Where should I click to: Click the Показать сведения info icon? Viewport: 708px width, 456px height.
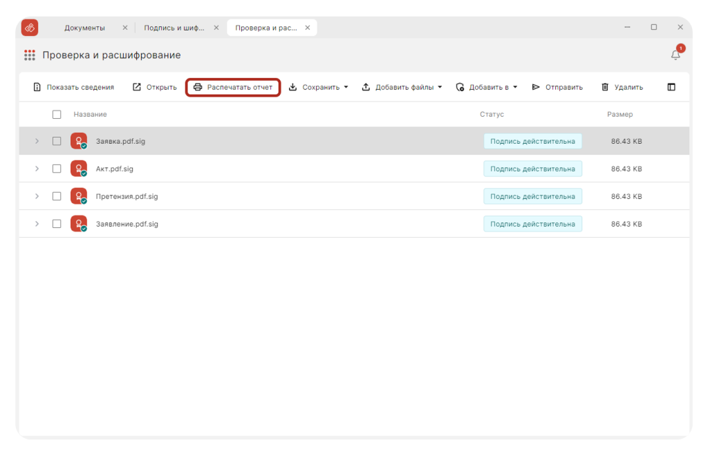(37, 87)
